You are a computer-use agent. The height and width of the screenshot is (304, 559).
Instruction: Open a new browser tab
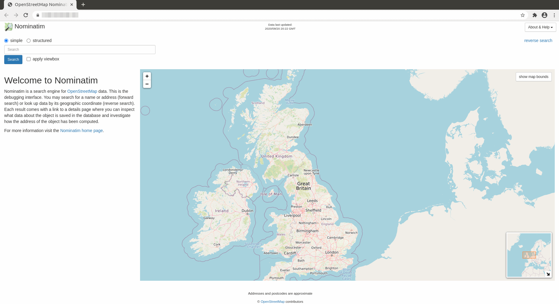(x=83, y=5)
